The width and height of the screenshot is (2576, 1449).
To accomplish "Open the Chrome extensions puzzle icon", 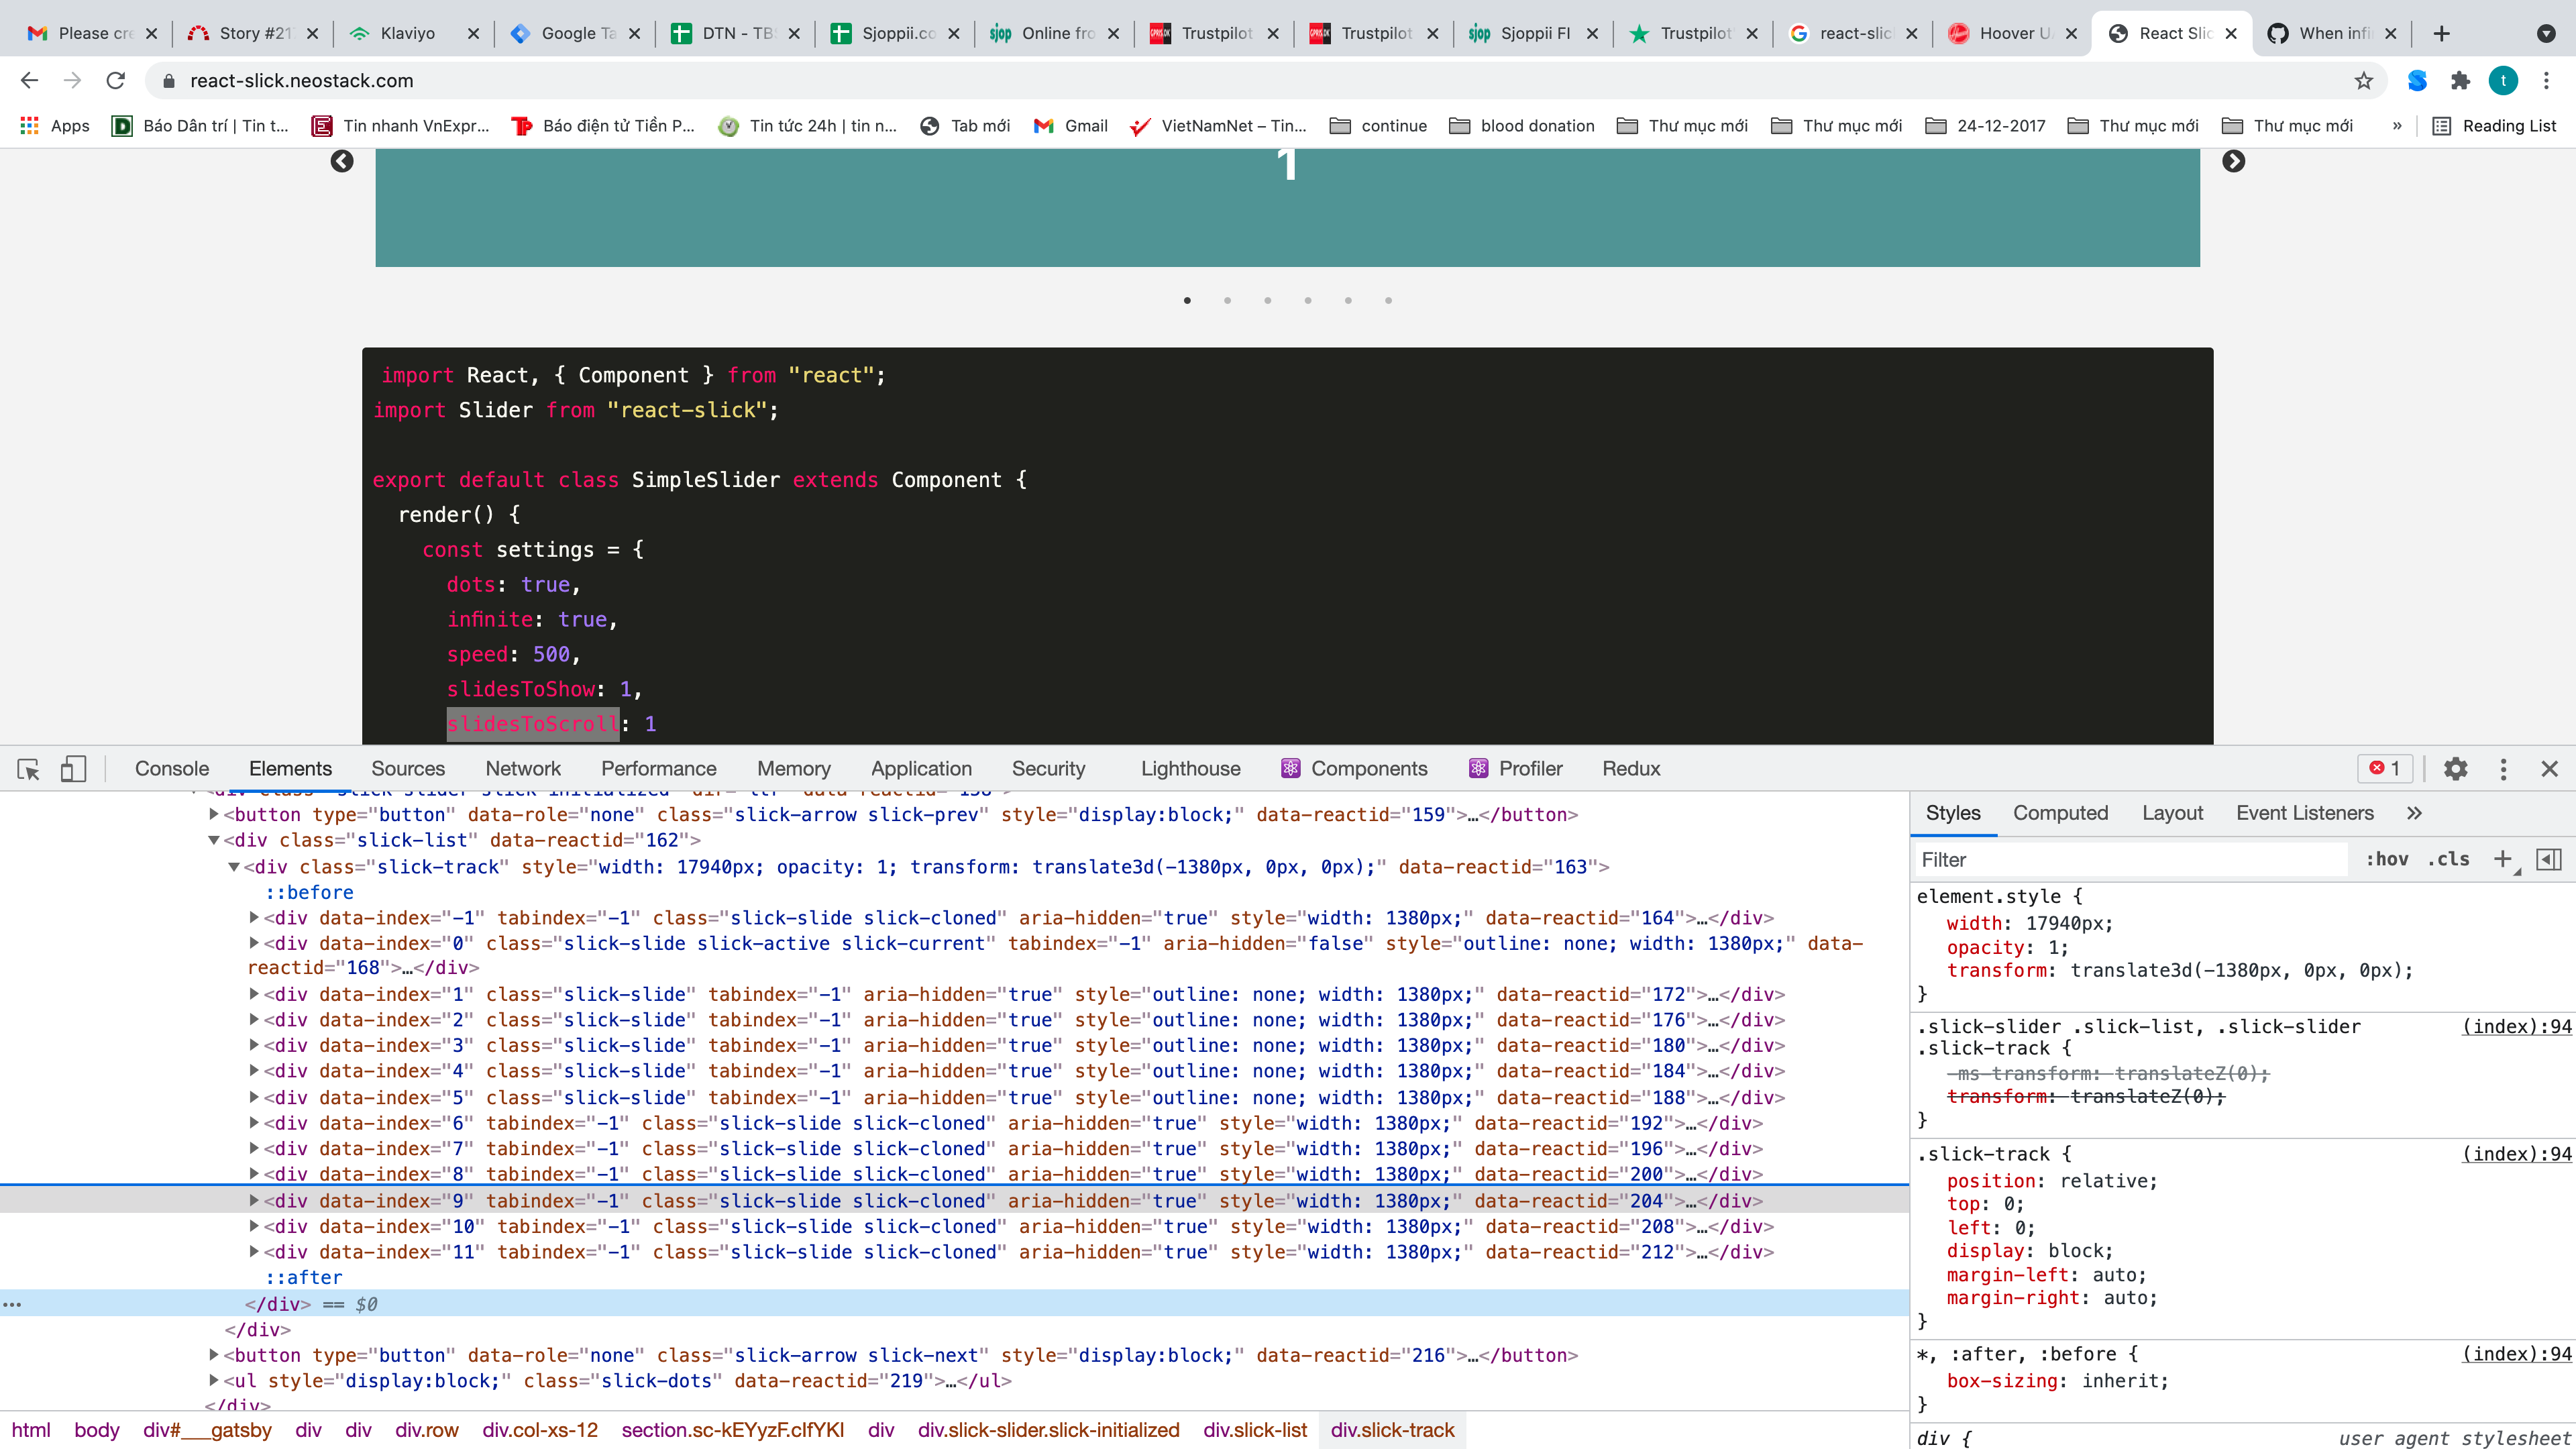I will [x=2460, y=81].
